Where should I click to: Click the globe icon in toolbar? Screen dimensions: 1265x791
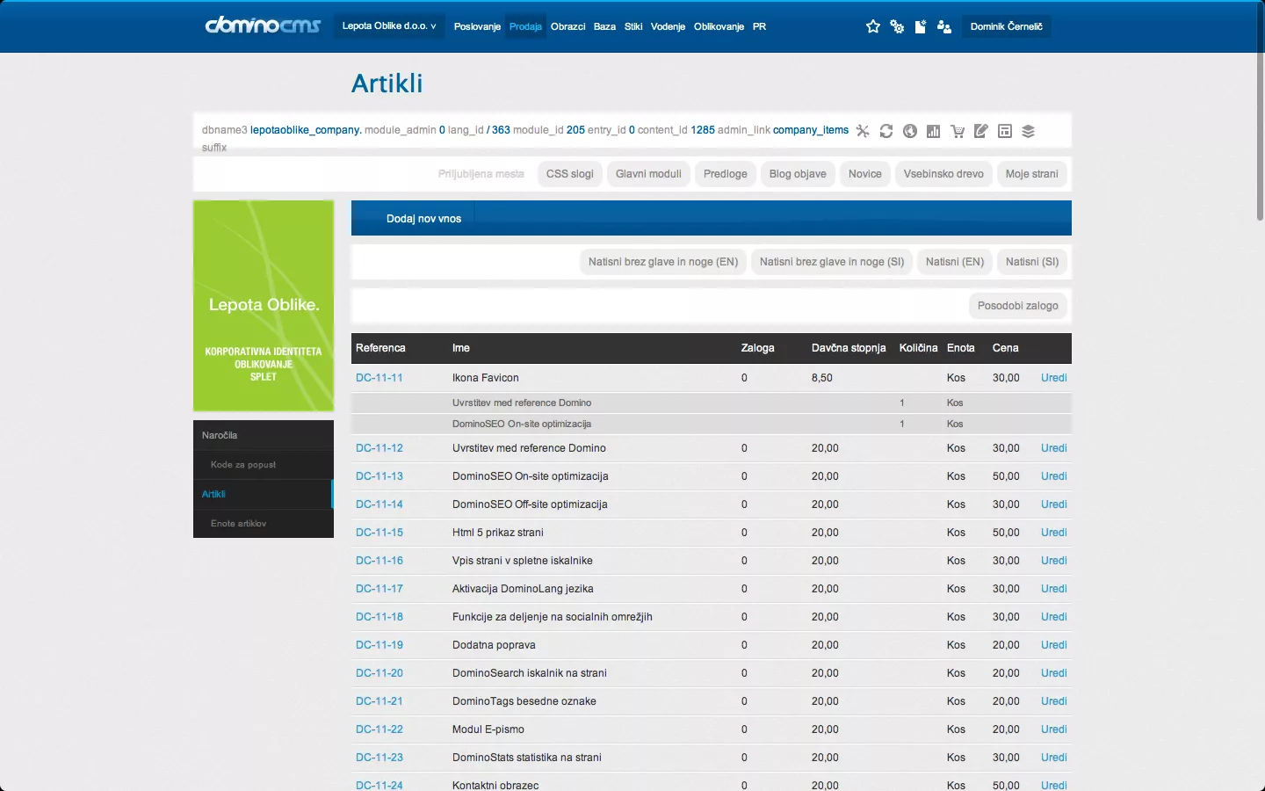tap(910, 131)
